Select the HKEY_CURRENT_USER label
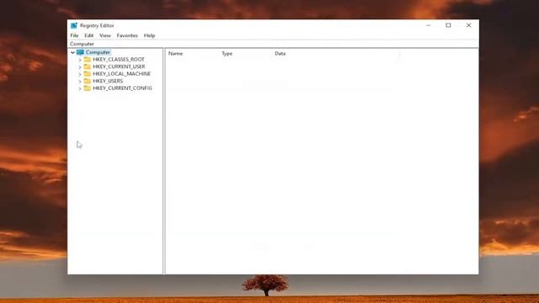539x303 pixels. (x=119, y=66)
